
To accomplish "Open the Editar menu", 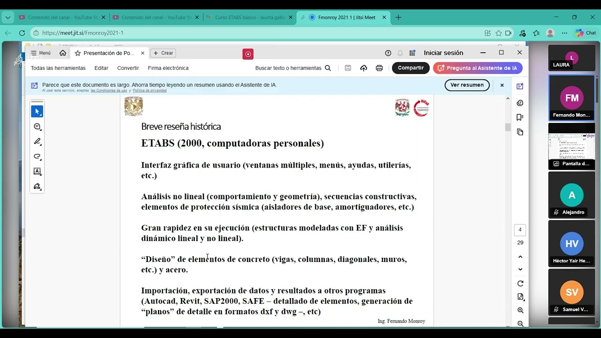I will 101,68.
